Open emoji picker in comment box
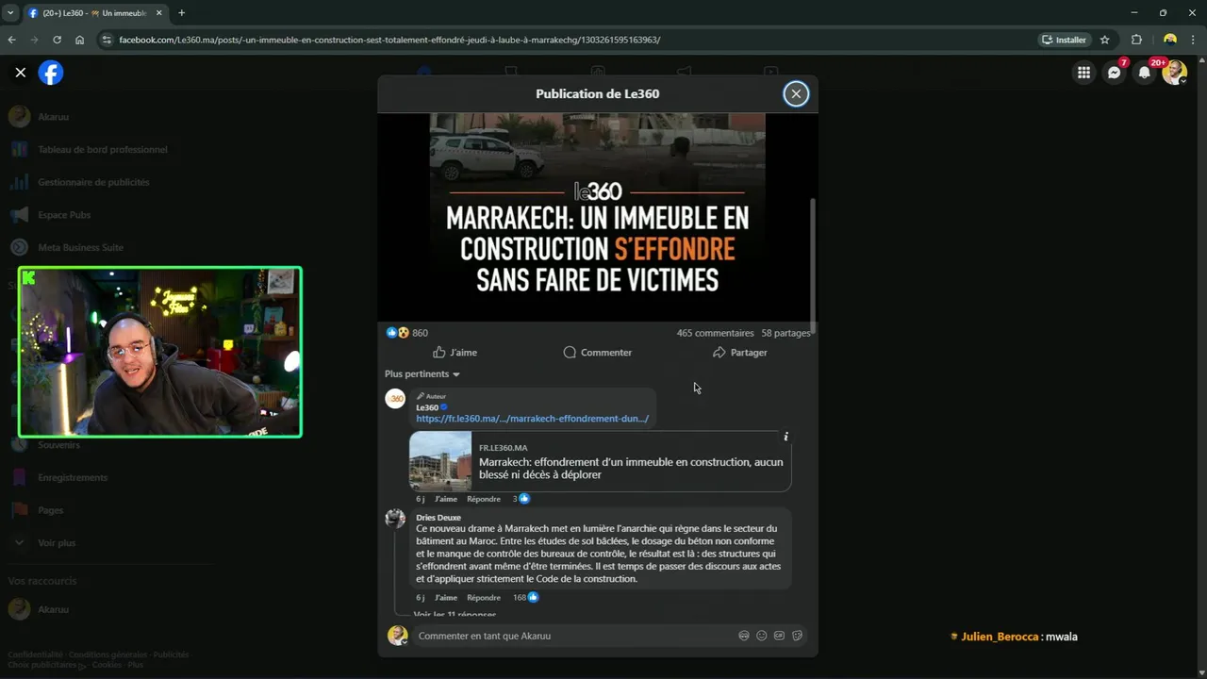Viewport: 1207px width, 679px height. pyautogui.click(x=762, y=636)
